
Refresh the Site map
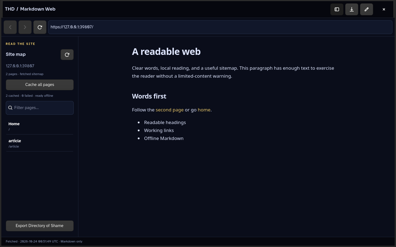click(67, 55)
